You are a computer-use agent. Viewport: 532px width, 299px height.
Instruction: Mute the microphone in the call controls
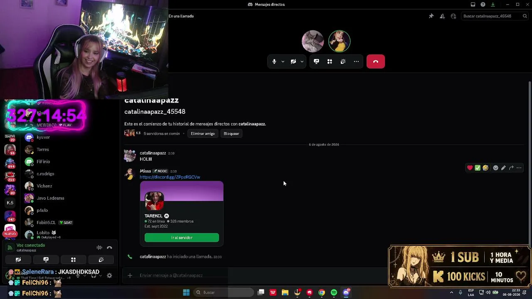(274, 61)
